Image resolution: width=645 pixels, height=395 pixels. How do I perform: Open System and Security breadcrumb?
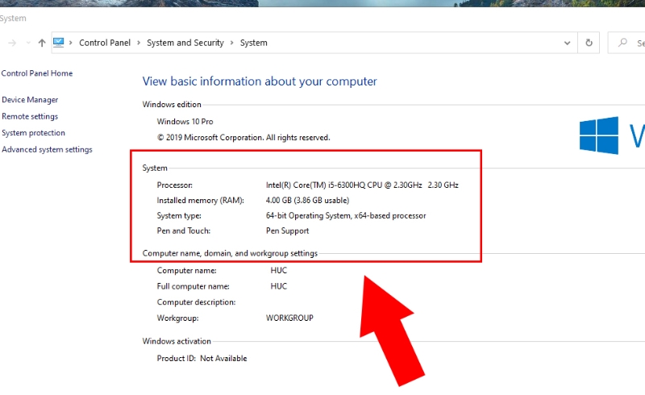pyautogui.click(x=185, y=43)
